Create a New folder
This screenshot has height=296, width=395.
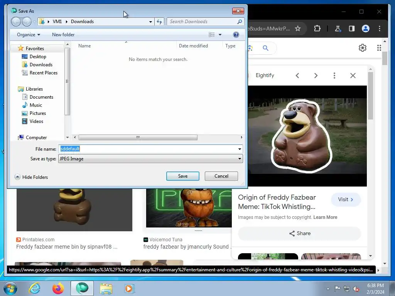63,35
